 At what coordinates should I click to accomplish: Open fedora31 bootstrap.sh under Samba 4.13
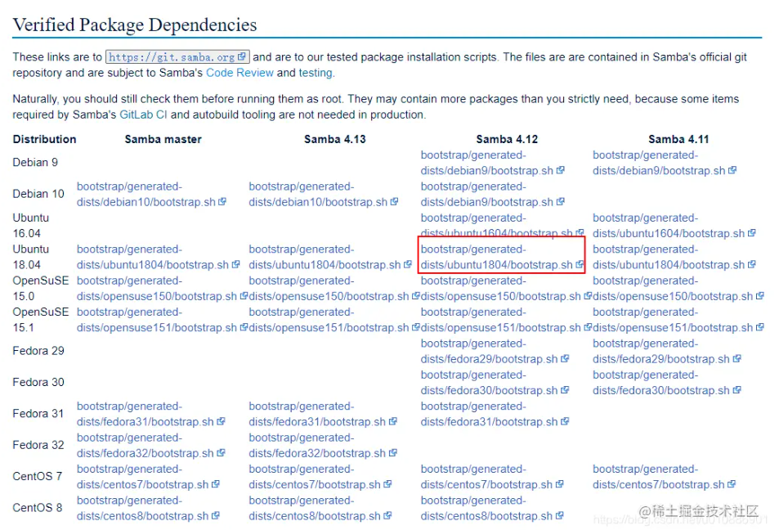pos(323,413)
